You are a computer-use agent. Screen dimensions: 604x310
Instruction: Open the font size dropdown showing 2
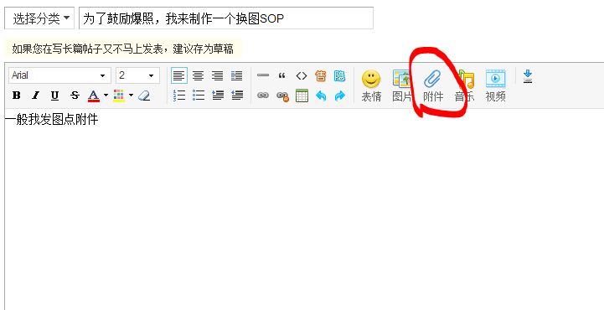pos(137,75)
